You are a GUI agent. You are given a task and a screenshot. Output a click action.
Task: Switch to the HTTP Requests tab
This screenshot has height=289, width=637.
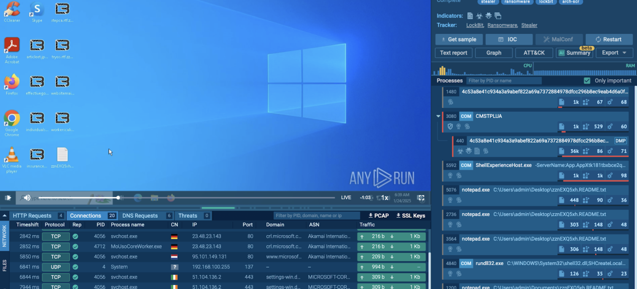(x=38, y=216)
